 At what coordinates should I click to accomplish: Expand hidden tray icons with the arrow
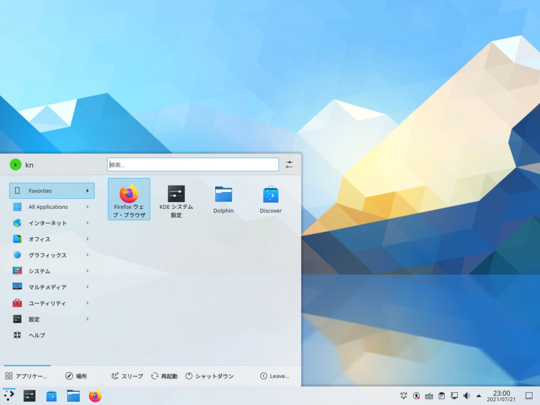pos(479,395)
